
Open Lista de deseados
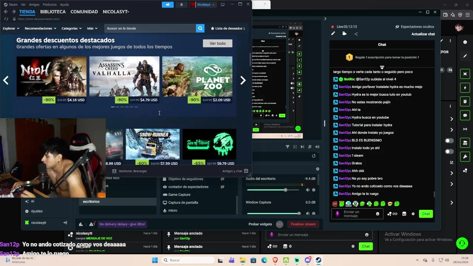click(x=228, y=28)
